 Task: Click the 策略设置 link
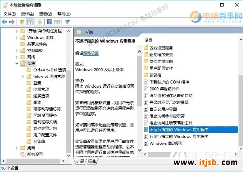(x=91, y=53)
